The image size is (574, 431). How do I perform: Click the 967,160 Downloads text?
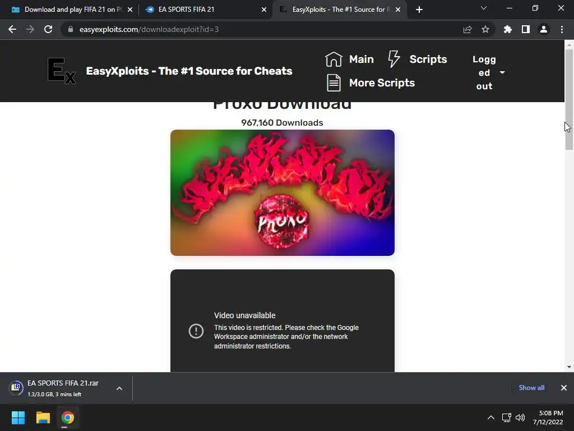283,123
